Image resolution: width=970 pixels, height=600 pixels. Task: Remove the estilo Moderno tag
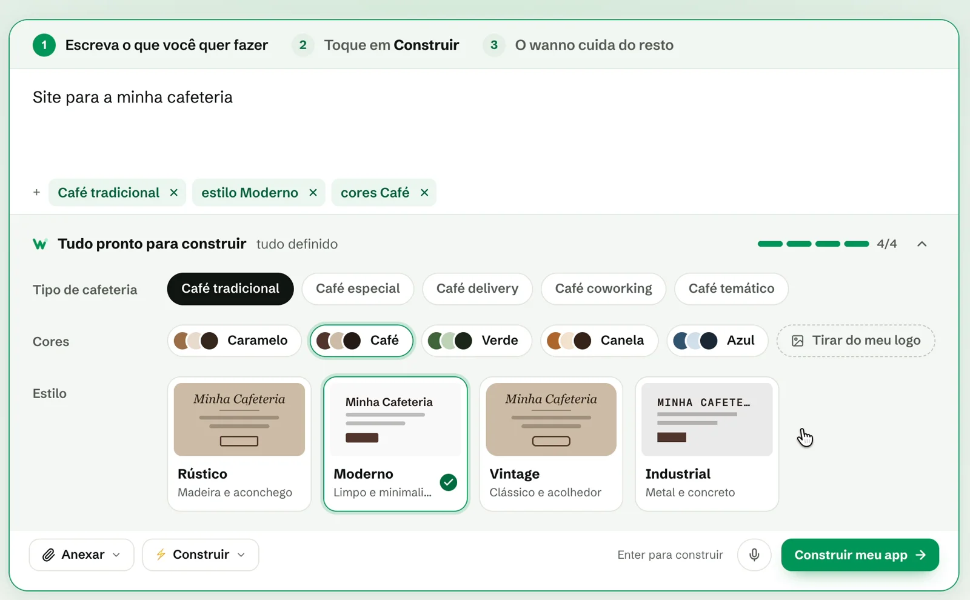[x=313, y=192]
